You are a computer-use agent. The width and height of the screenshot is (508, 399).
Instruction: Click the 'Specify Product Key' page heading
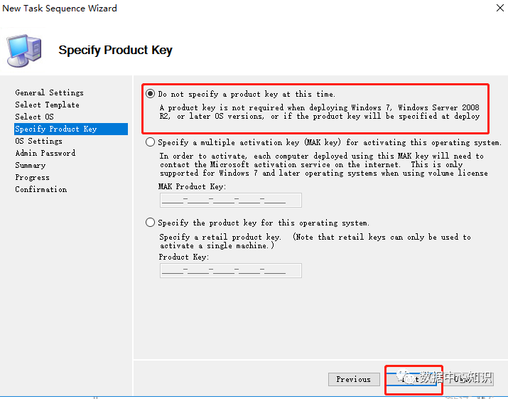point(115,50)
